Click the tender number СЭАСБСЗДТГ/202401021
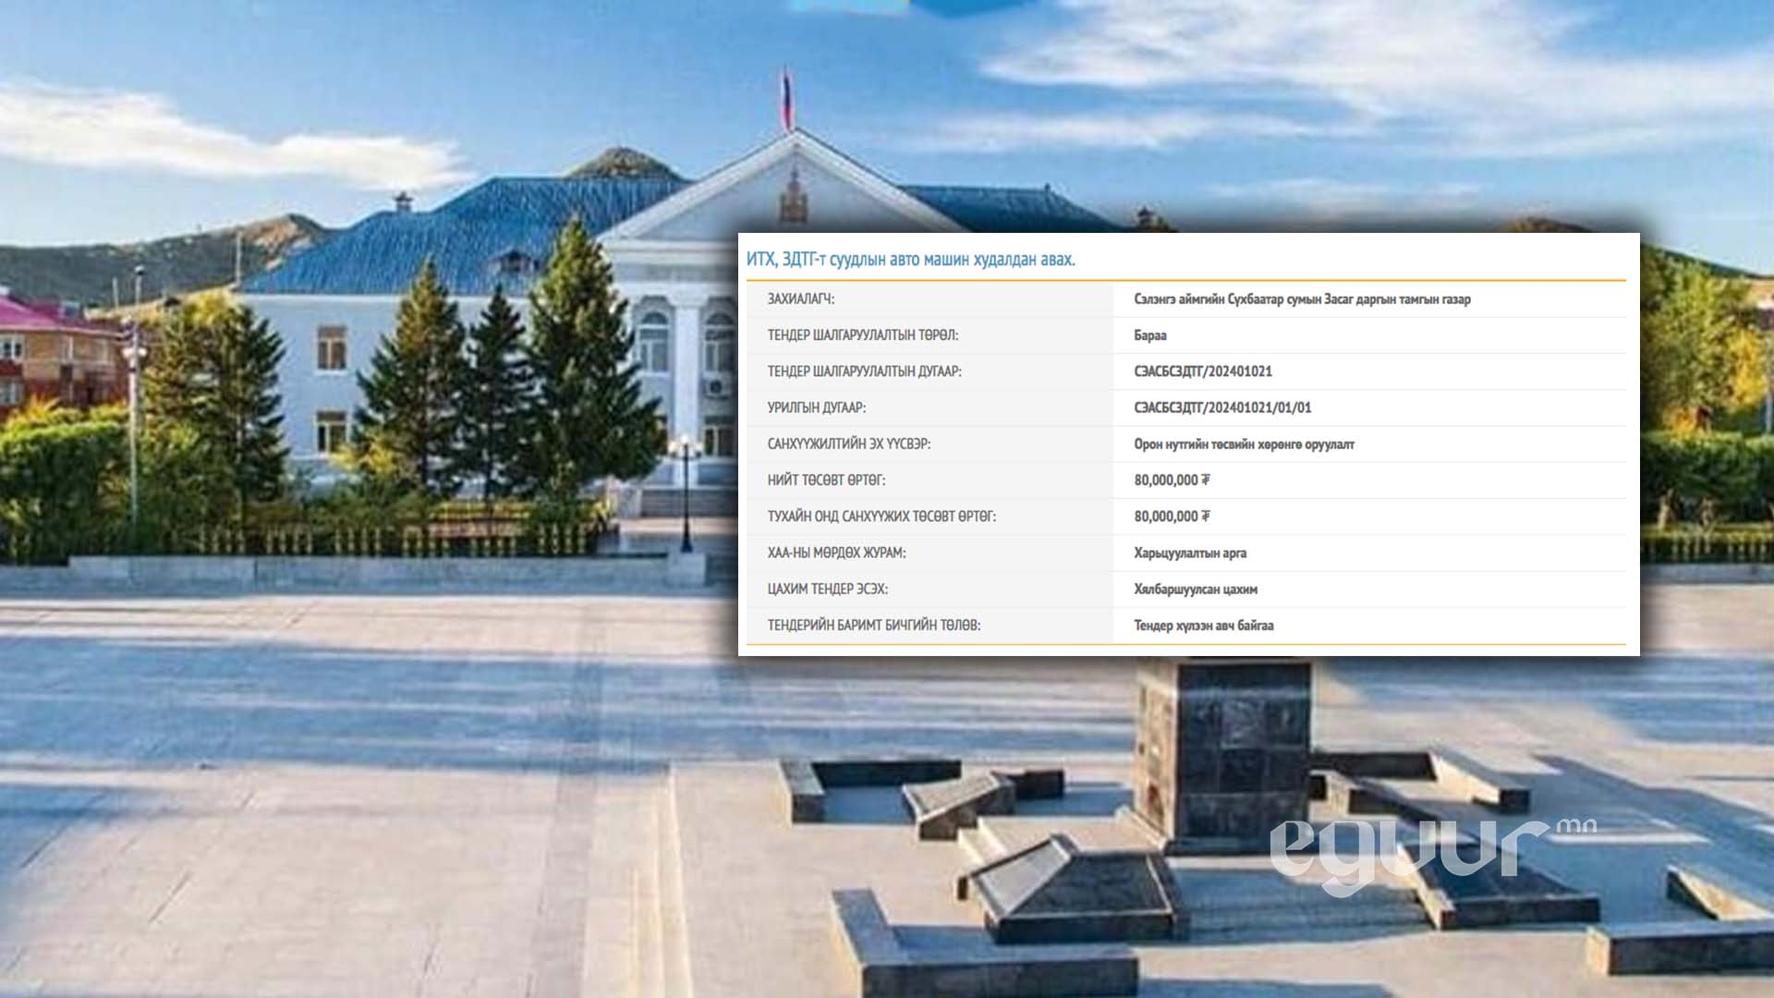 tap(1202, 371)
